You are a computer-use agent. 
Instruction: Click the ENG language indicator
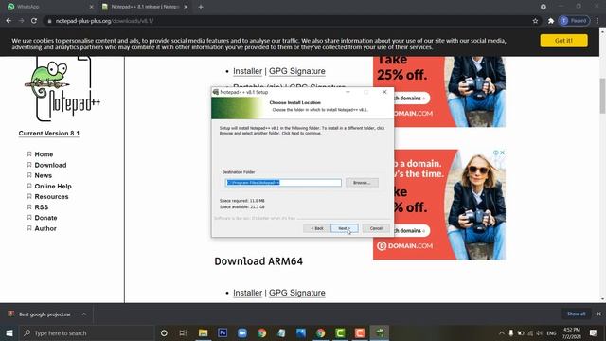pos(551,332)
